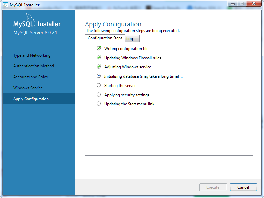Open the Type and Networking step
This screenshot has width=264, height=198.
coord(32,55)
